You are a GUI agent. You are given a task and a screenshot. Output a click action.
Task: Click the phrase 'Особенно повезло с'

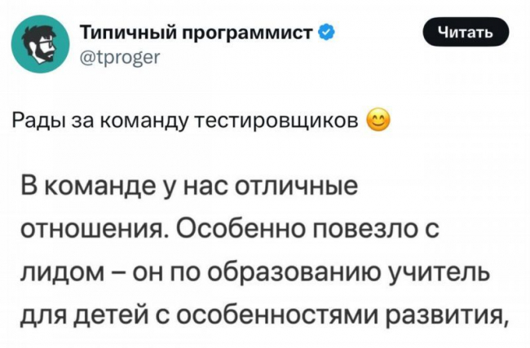pos(307,229)
